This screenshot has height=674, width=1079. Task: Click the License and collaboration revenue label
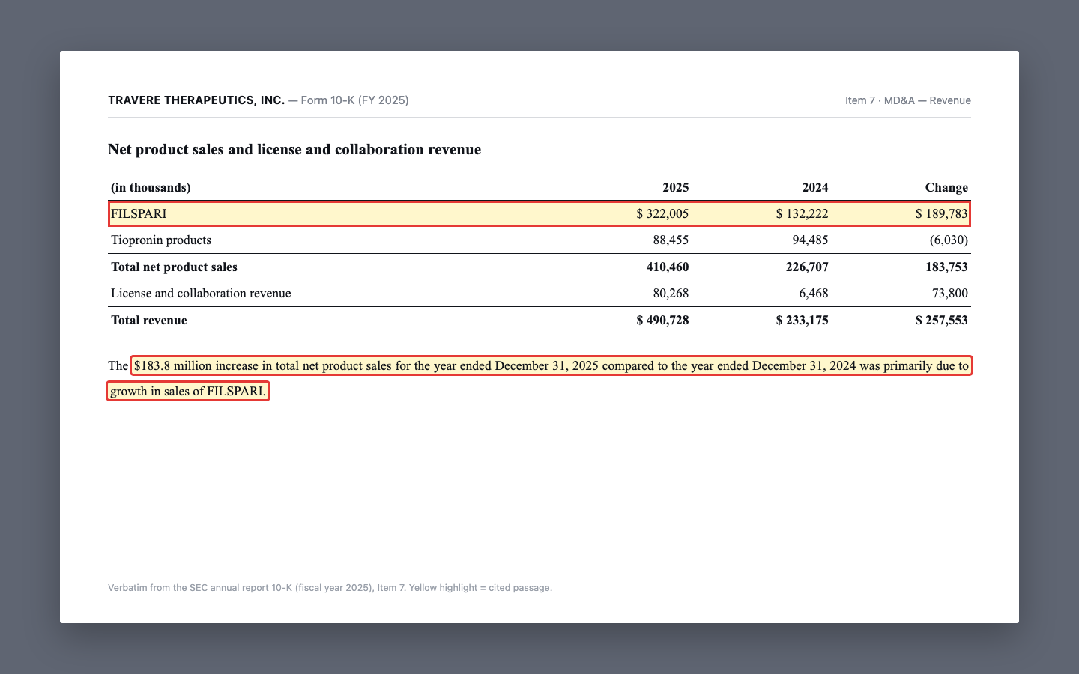pyautogui.click(x=201, y=294)
